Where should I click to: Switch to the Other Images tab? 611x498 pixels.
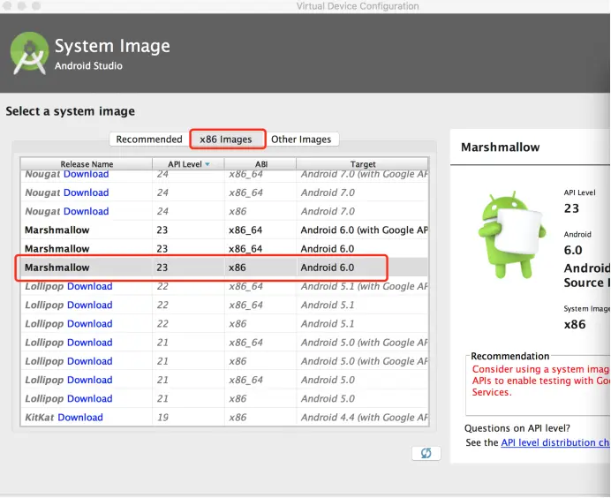pyautogui.click(x=301, y=140)
